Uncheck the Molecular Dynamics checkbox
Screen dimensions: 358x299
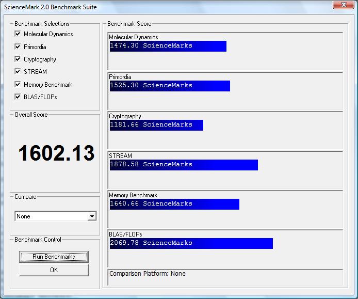[x=18, y=34]
